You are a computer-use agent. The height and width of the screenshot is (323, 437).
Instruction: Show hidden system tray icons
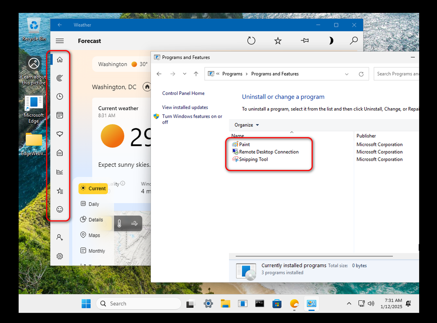tap(349, 304)
